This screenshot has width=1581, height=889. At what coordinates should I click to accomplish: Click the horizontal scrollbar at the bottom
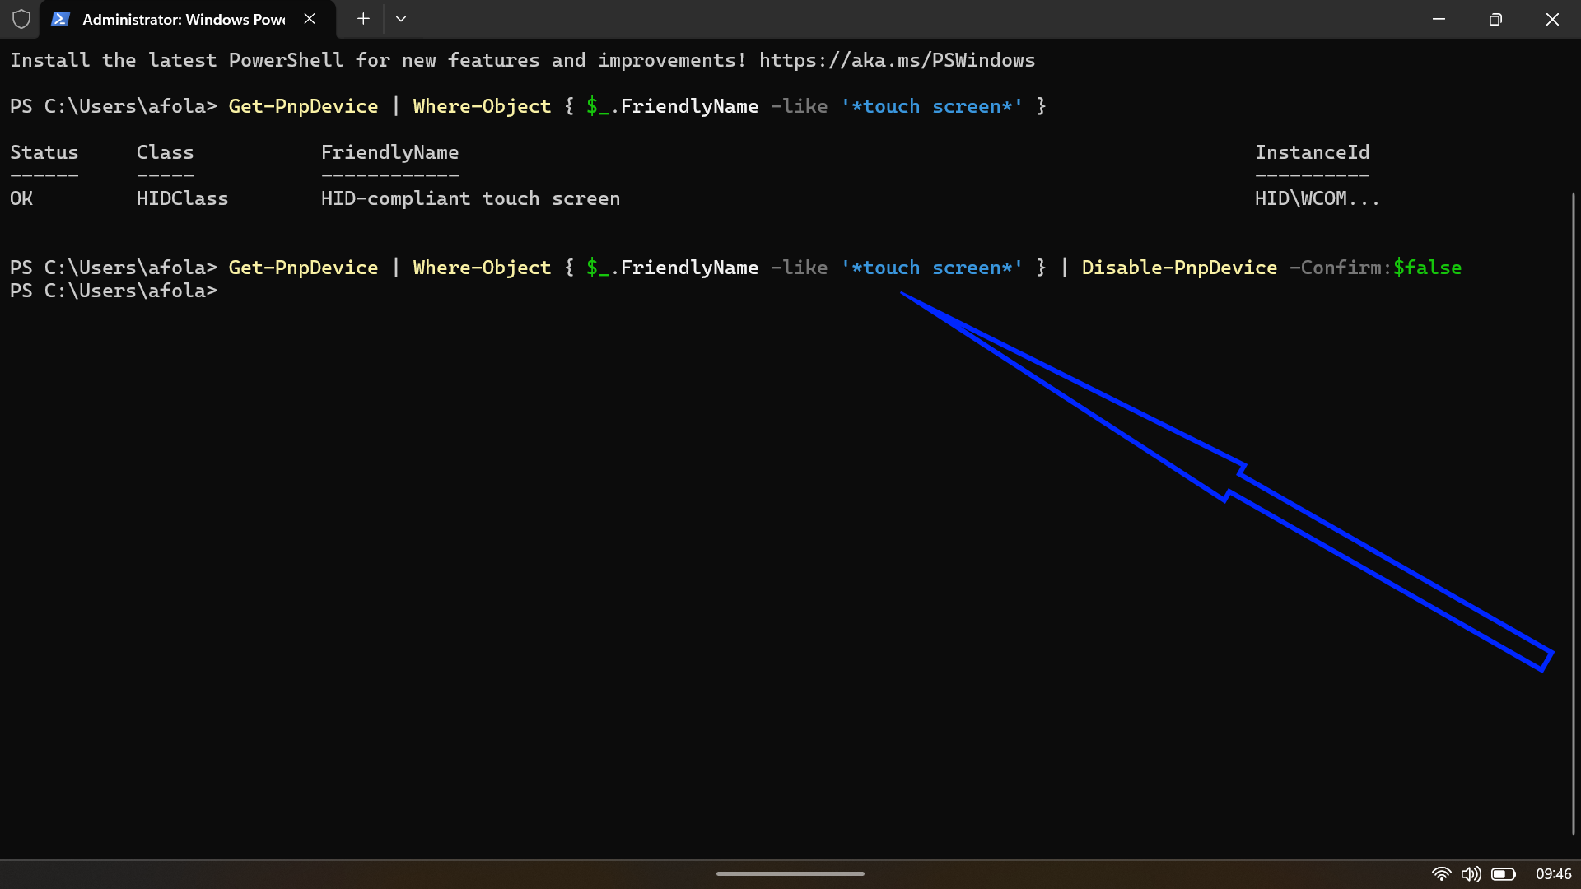[789, 873]
